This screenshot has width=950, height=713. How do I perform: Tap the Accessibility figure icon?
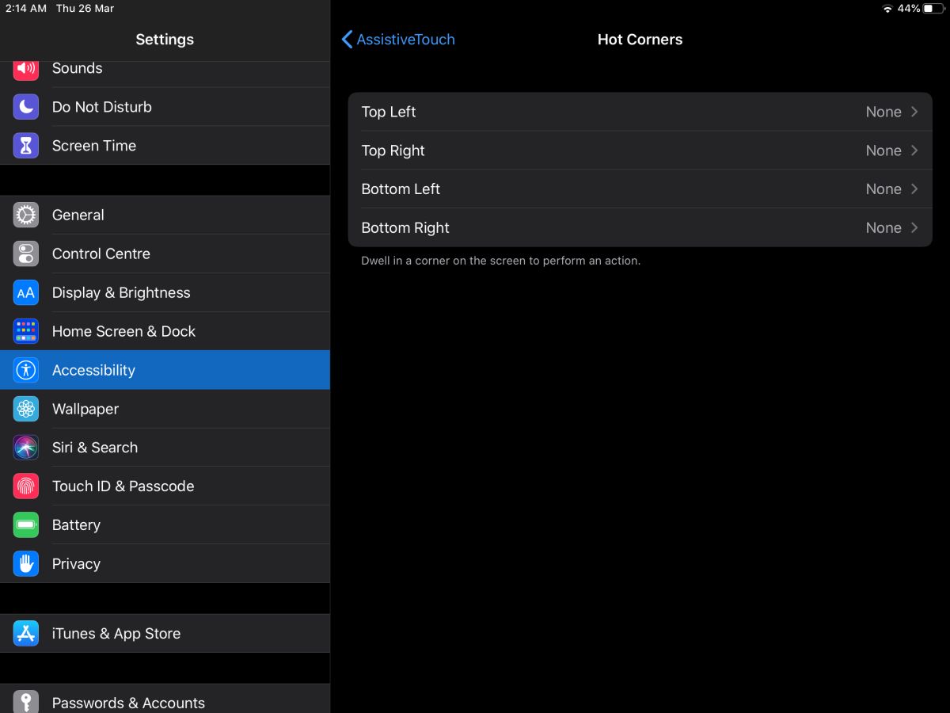[x=26, y=370]
